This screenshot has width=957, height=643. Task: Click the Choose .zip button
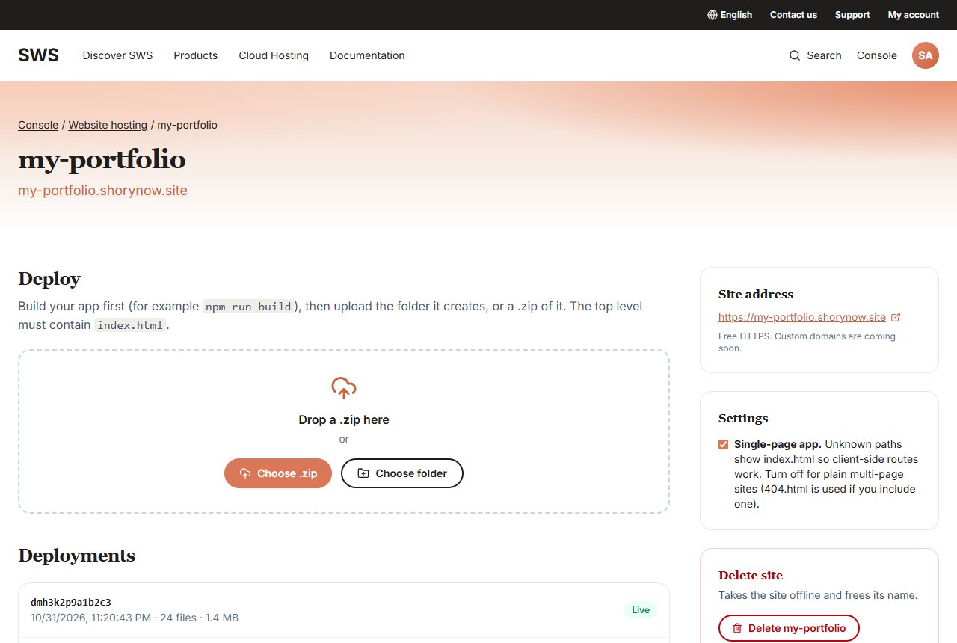[278, 473]
